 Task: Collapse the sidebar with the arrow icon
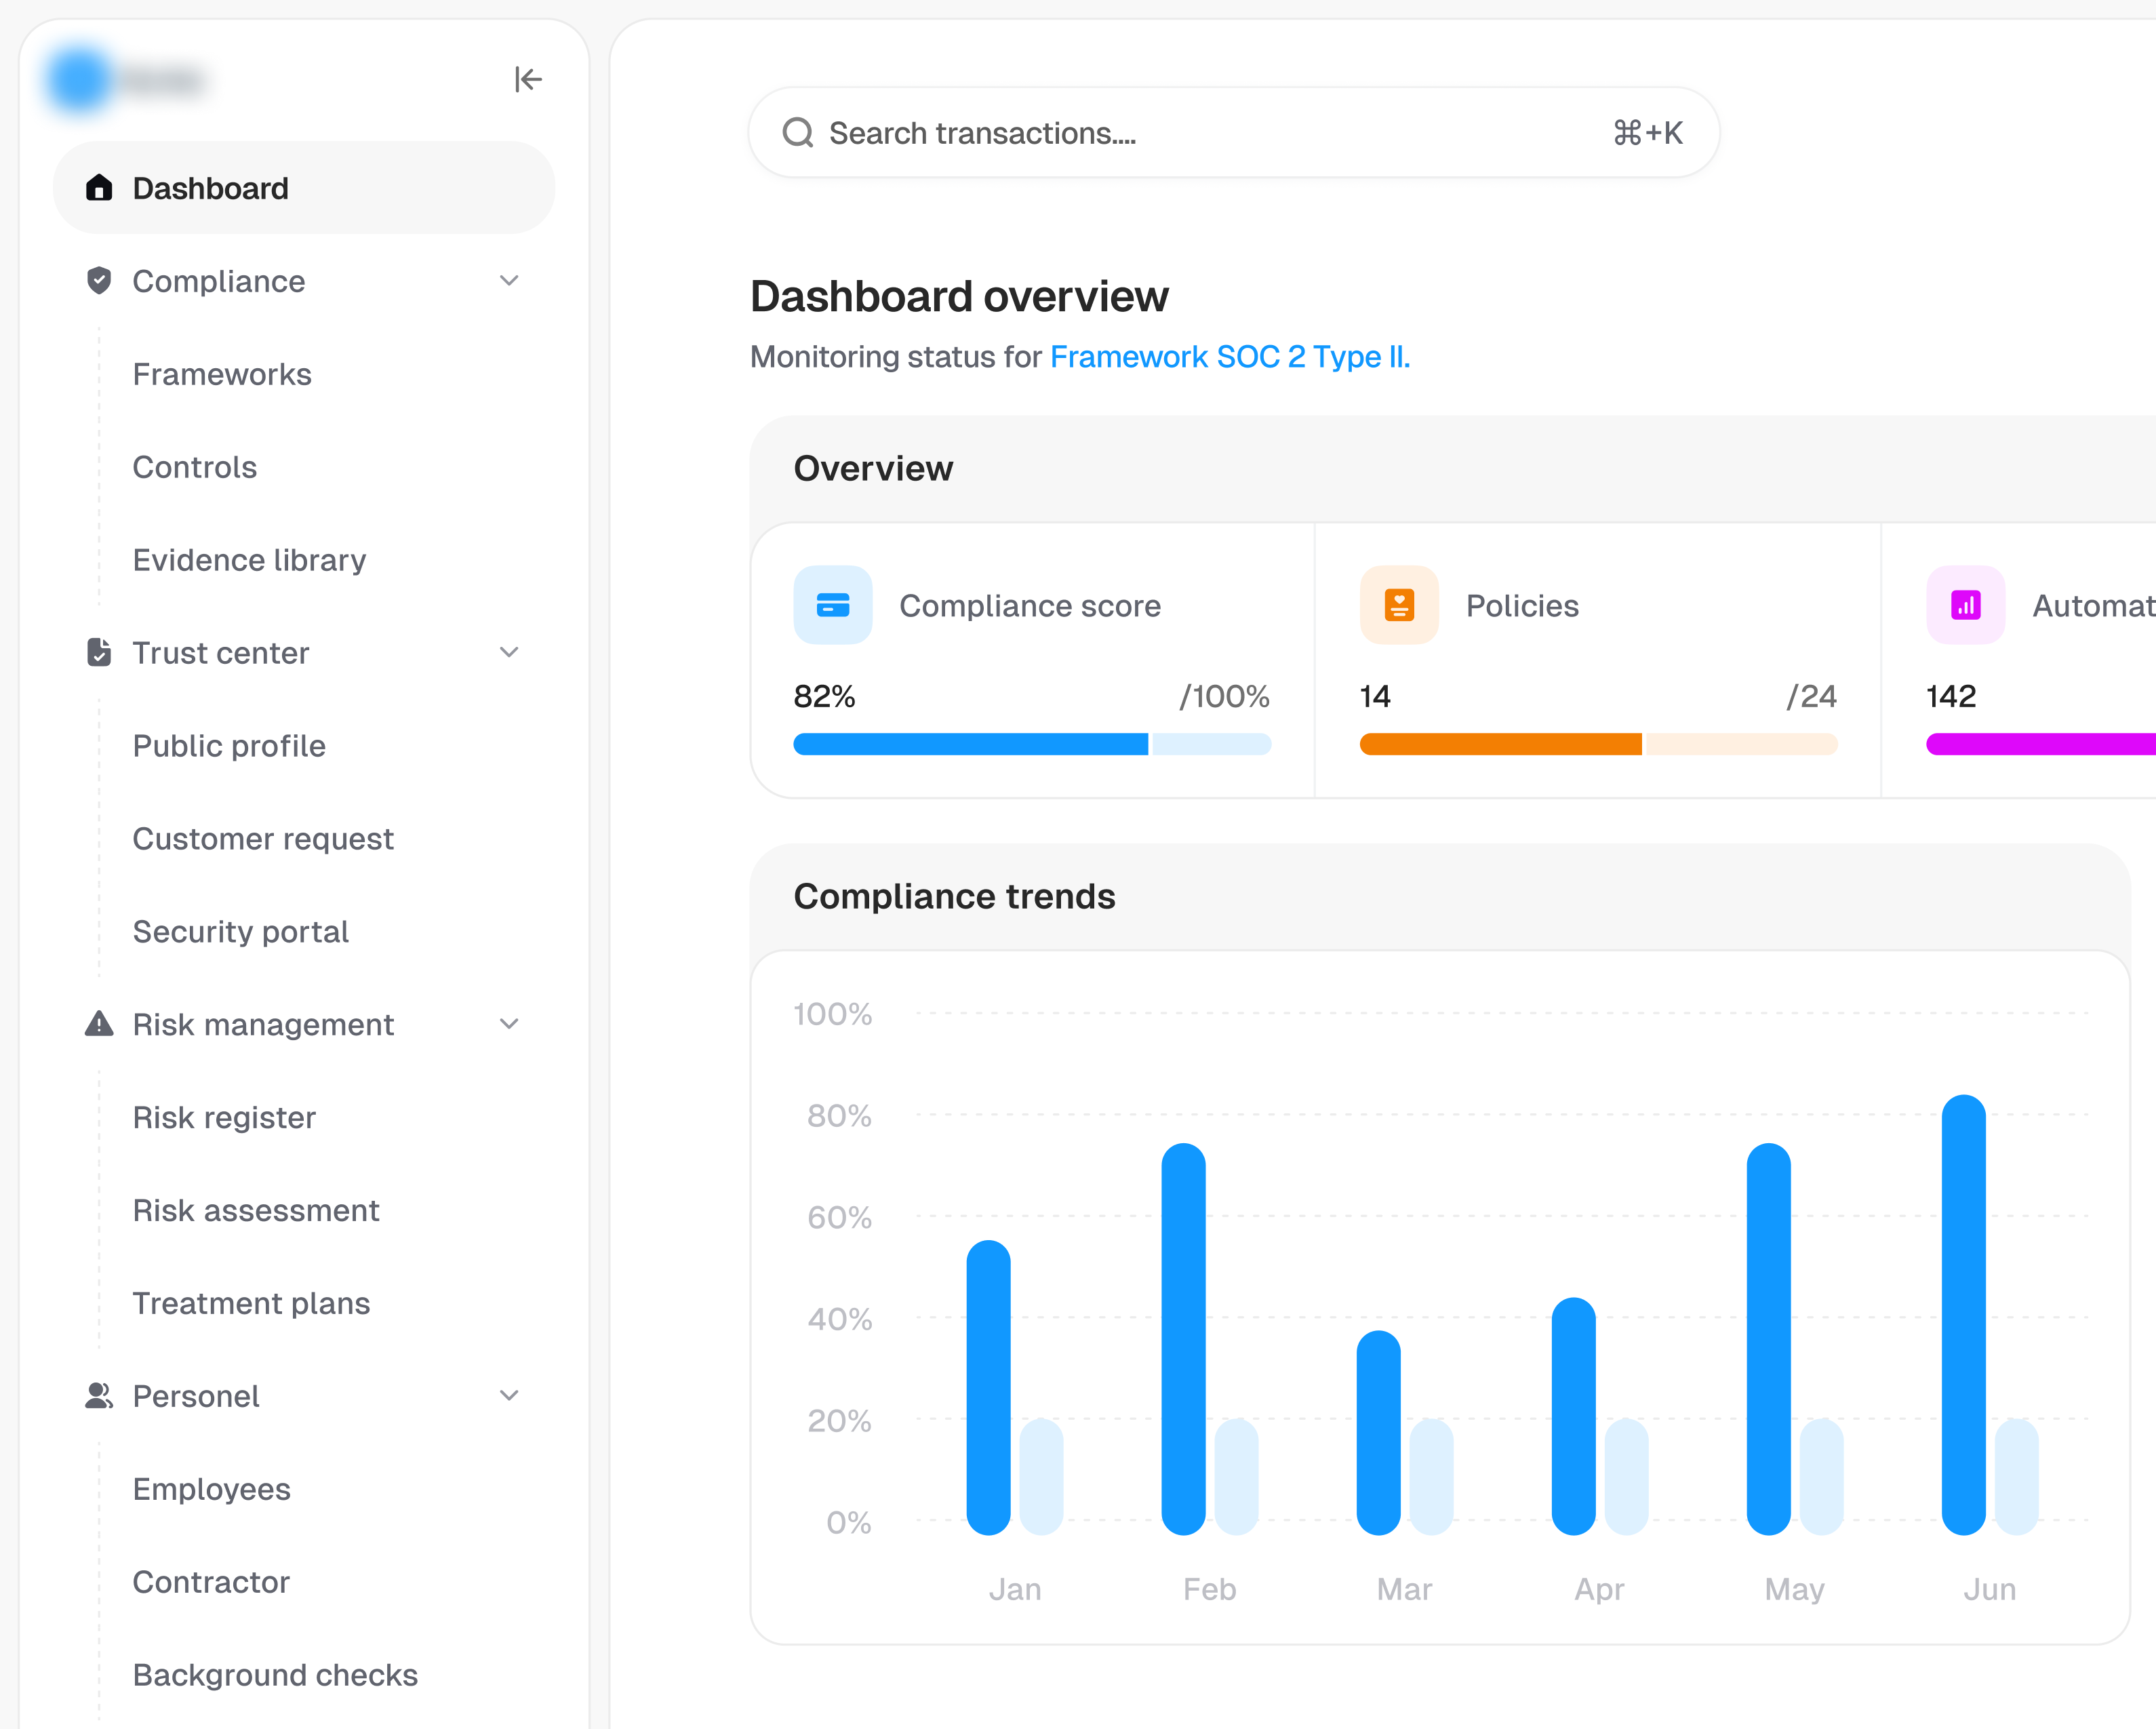[528, 79]
